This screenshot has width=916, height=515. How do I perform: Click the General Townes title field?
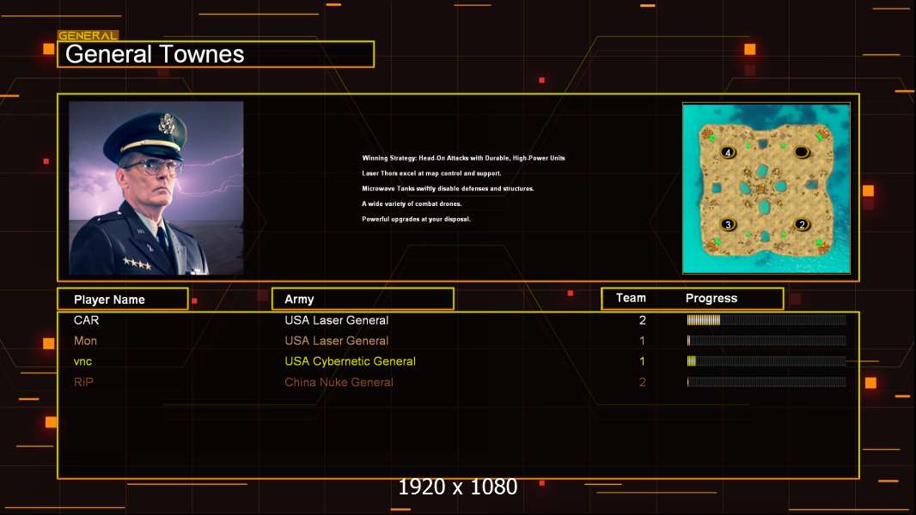tap(216, 54)
